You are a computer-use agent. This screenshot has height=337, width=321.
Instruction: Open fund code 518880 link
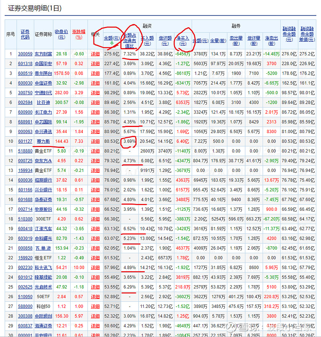coord(25,151)
